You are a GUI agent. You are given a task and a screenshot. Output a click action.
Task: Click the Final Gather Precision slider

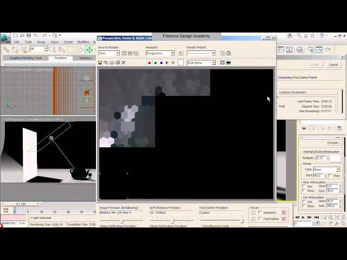click(x=221, y=220)
